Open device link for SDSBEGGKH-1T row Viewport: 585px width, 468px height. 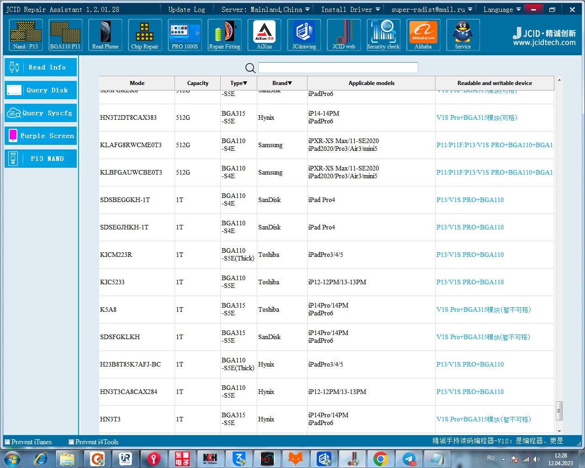(470, 200)
